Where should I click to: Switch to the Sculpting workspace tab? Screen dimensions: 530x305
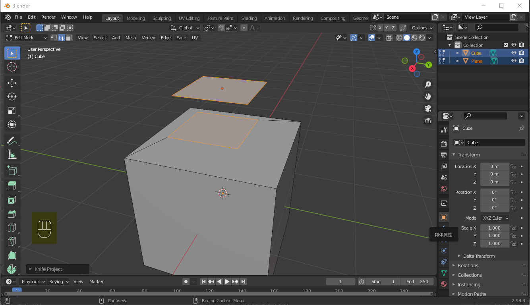(162, 18)
